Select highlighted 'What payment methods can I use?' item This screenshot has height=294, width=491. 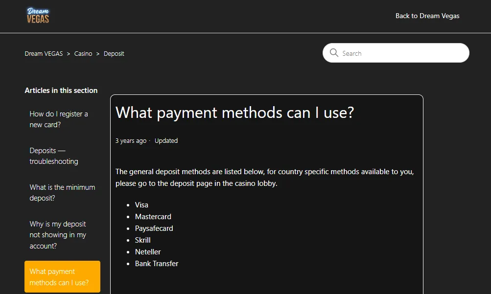pos(62,277)
